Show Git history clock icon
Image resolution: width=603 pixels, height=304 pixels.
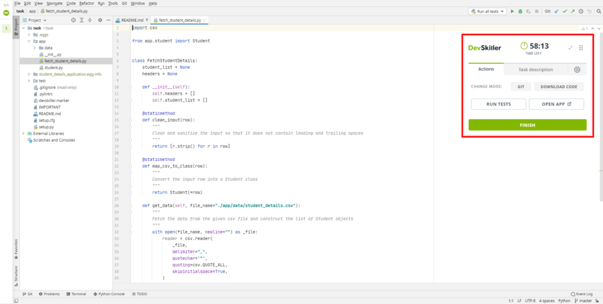click(581, 11)
